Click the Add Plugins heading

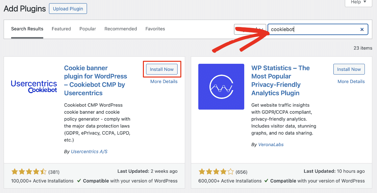(25, 9)
